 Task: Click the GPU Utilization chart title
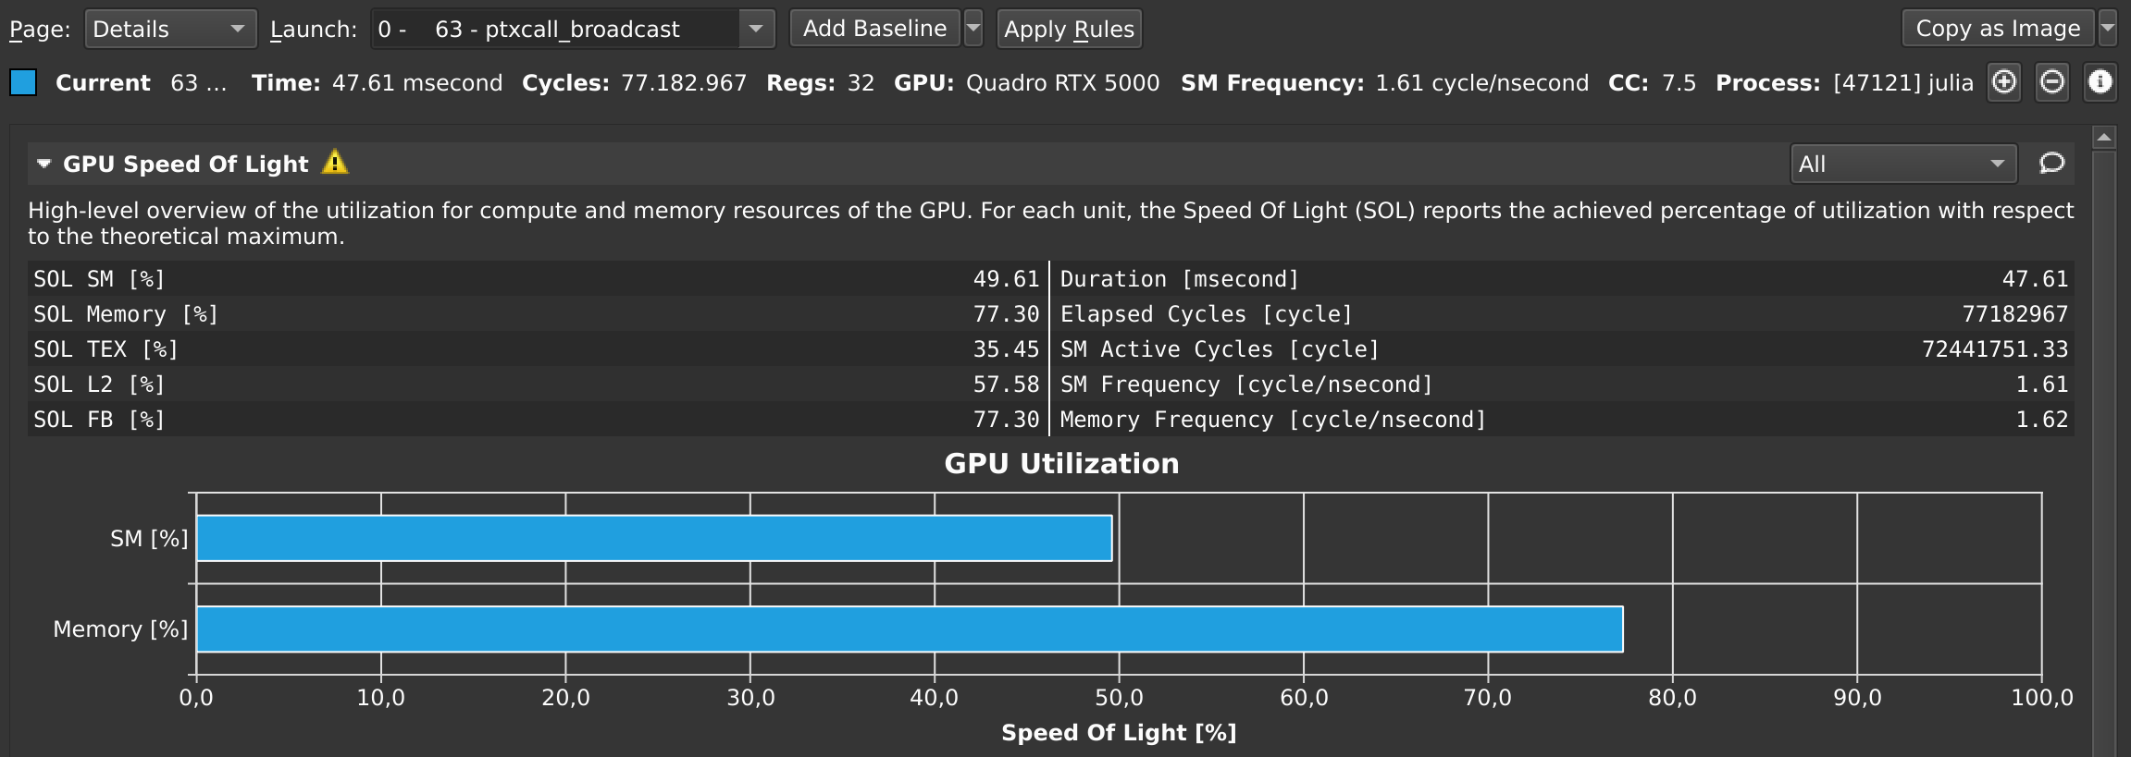(x=1061, y=463)
